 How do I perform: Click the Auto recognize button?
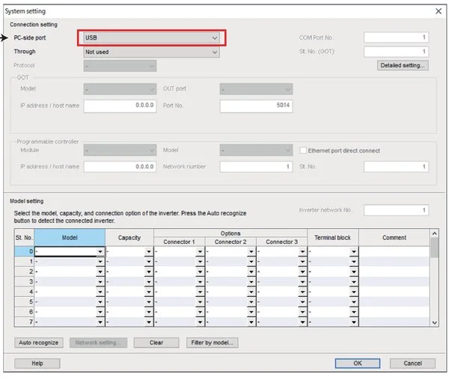39,343
